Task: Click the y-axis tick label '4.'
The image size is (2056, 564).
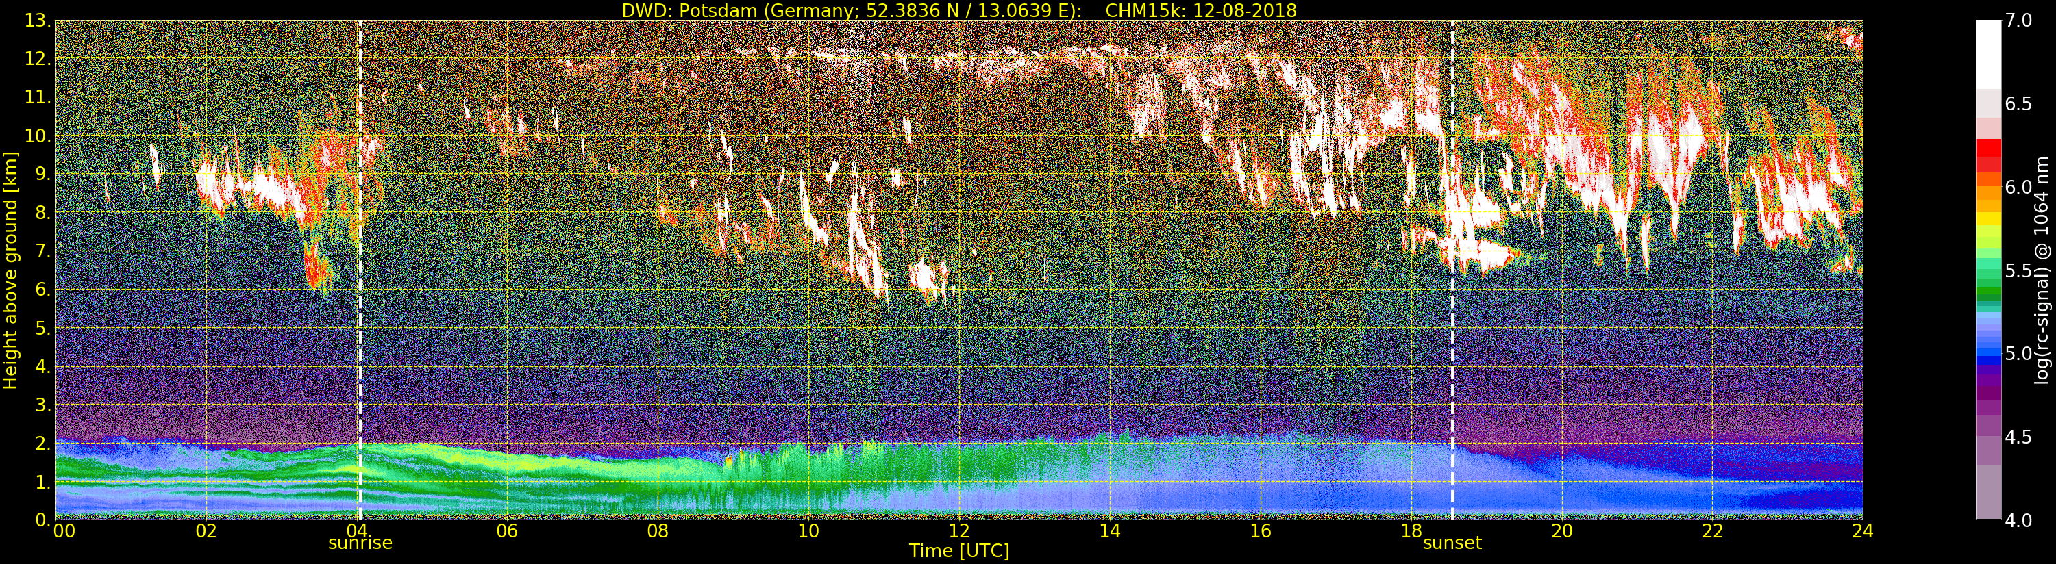Action: coord(42,366)
